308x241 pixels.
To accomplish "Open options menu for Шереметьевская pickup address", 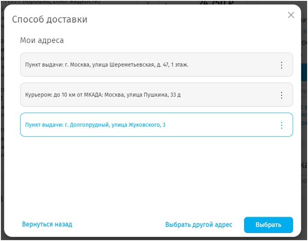I will (x=281, y=65).
